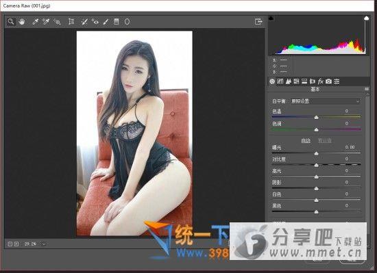This screenshot has height=273, width=377.
Task: Click the contrast slider handle
Action: click(x=317, y=165)
